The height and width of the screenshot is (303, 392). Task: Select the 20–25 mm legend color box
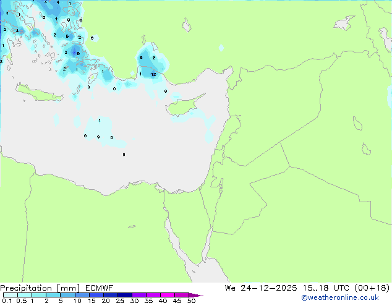point(111,295)
